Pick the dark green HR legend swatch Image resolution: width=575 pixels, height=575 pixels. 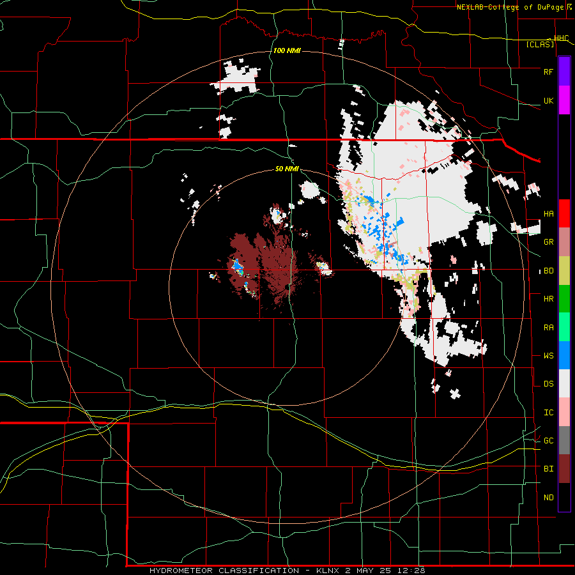pyautogui.click(x=564, y=298)
